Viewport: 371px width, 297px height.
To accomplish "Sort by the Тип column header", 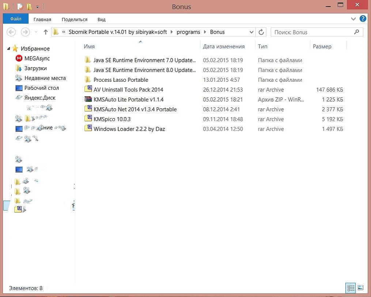I will tap(263, 46).
